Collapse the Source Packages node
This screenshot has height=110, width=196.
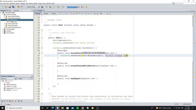click(3, 14)
